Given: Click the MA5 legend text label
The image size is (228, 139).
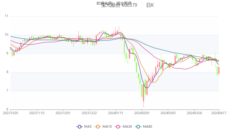Looking at the screenshot, I should 88,127.
